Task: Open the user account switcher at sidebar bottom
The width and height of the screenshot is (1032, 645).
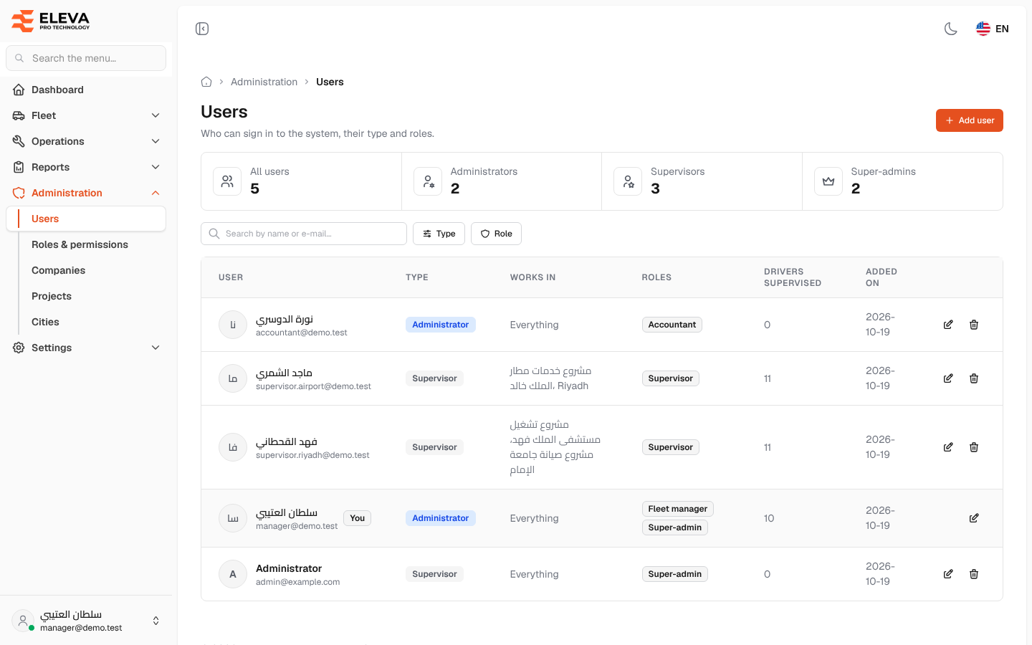Action: 86,621
